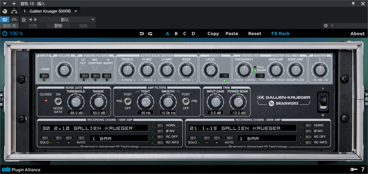368x174 pixels.
Task: Click the 自动: 关 automation button
Action: pyautogui.click(x=10, y=26)
